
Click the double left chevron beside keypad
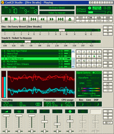pyautogui.click(x=108, y=66)
